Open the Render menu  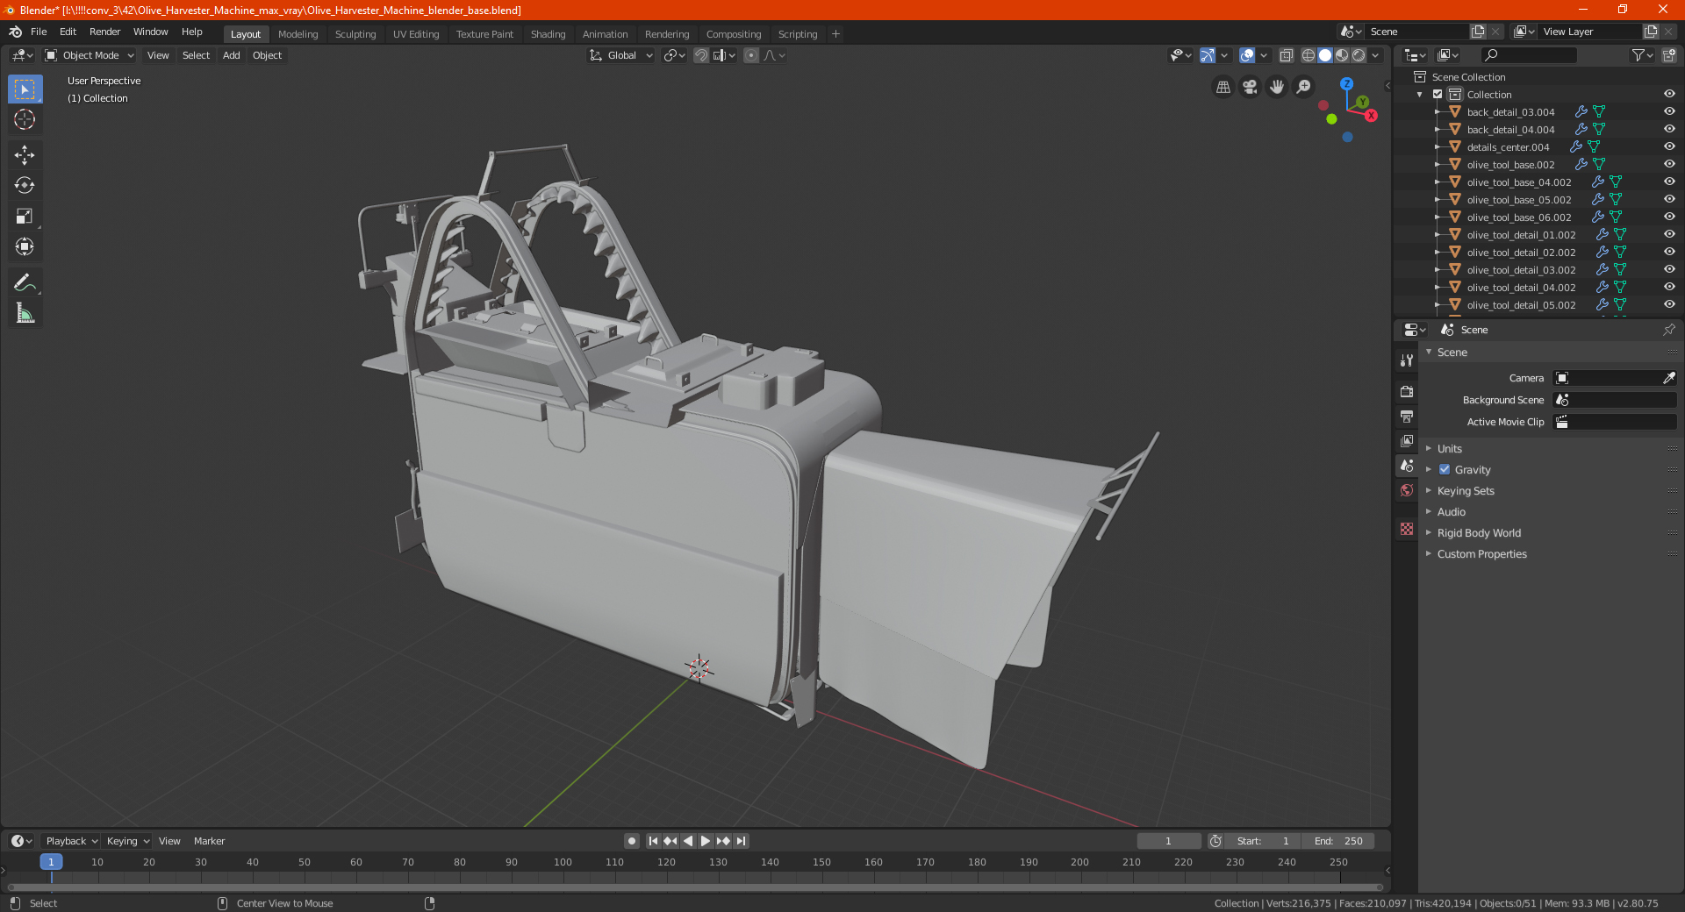tap(104, 32)
